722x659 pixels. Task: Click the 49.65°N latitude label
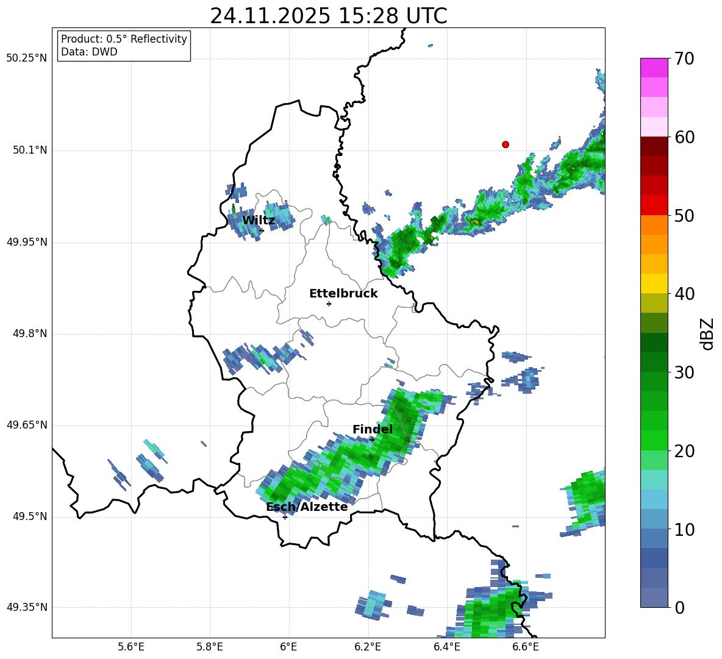coord(26,425)
